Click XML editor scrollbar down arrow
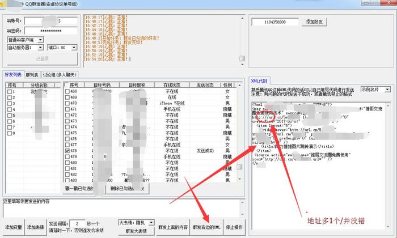Image resolution: width=397 pixels, height=238 pixels. (x=388, y=226)
